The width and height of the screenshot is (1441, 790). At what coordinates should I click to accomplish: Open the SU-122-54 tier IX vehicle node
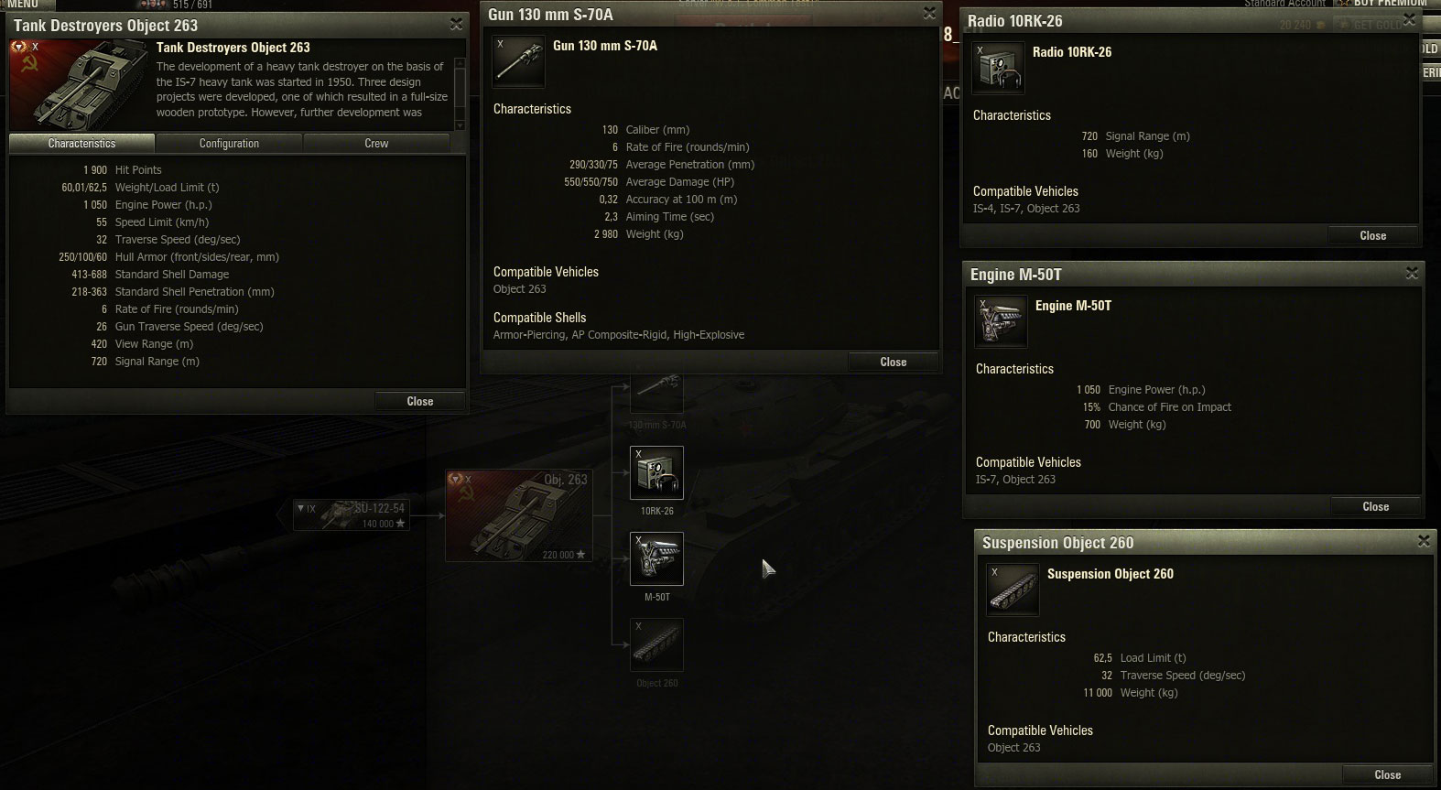coord(351,515)
